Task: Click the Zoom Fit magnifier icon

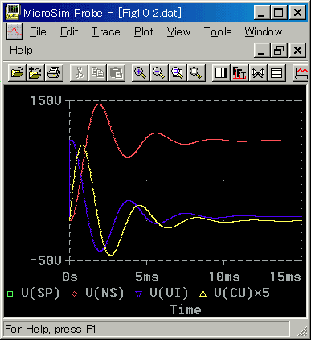Action: click(196, 72)
